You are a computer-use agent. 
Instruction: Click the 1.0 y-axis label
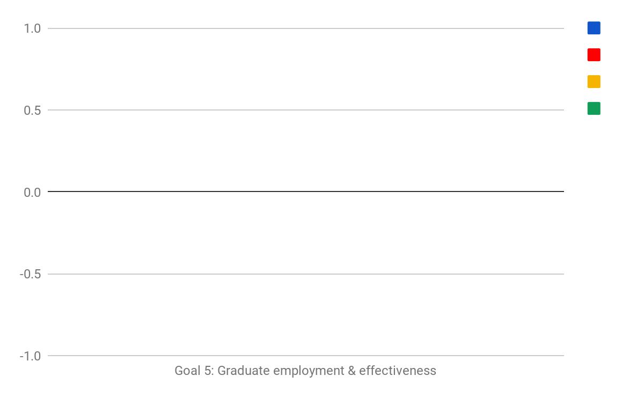click(32, 28)
